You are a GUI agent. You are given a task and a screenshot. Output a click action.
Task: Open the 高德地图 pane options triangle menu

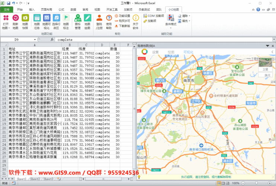(267, 46)
